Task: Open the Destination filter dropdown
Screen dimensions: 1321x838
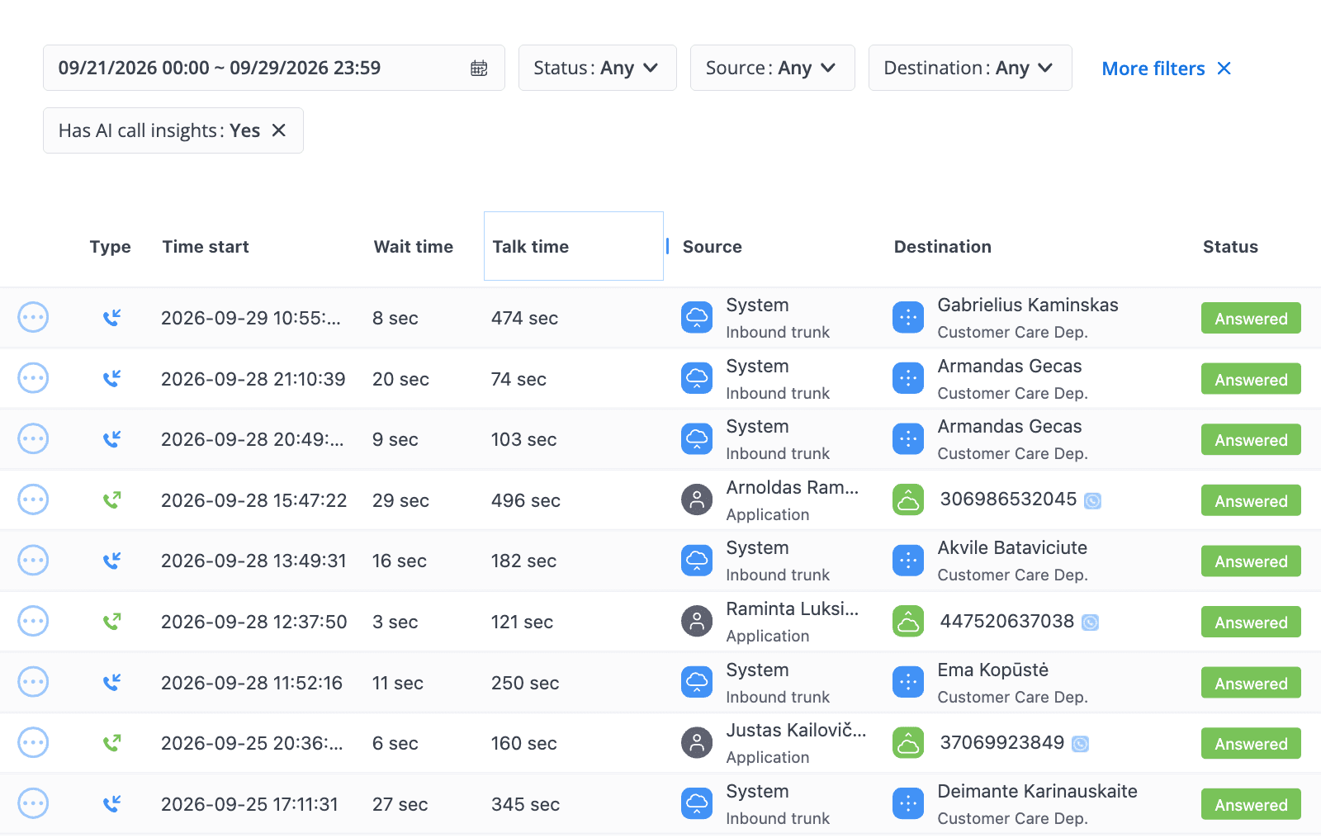Action: click(970, 68)
